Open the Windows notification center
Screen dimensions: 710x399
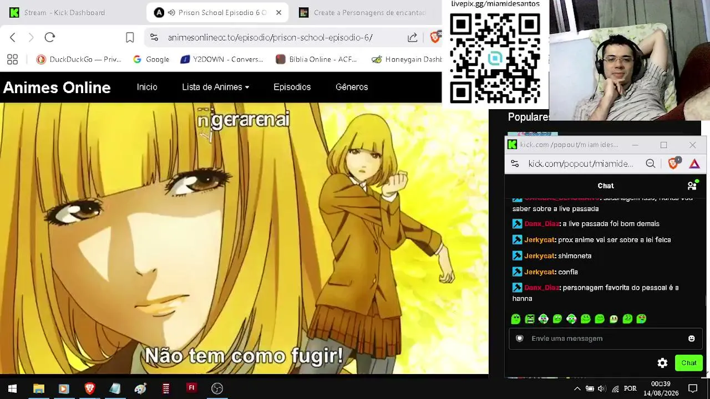click(693, 388)
